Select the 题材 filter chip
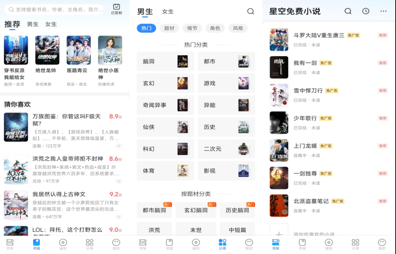The width and height of the screenshot is (396, 254). pyautogui.click(x=169, y=28)
